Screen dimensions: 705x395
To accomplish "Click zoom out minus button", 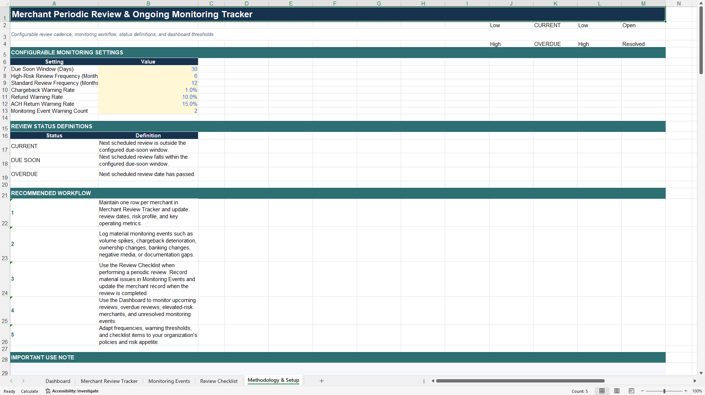I will (643, 391).
